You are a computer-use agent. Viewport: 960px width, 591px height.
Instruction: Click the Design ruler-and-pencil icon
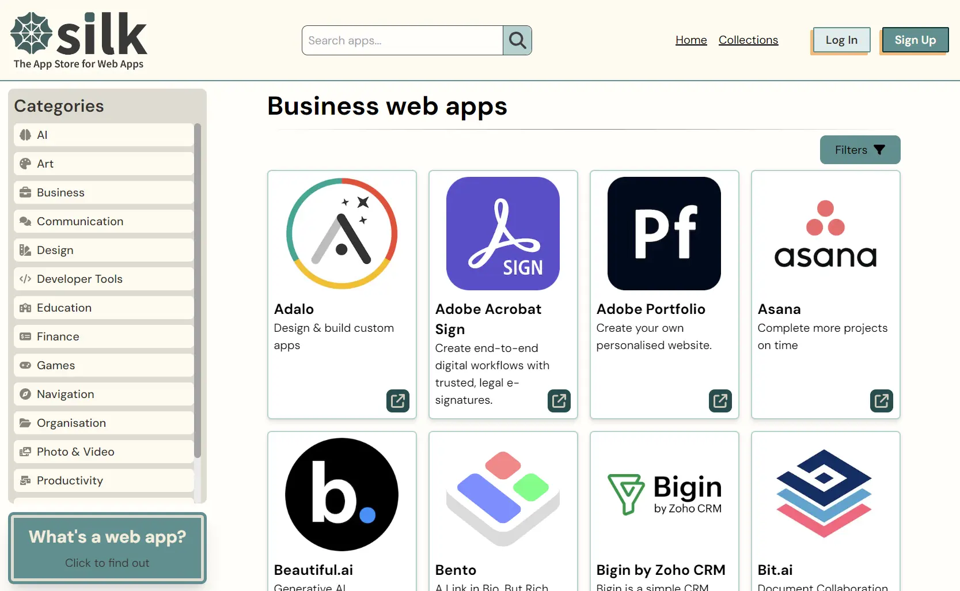tap(25, 250)
